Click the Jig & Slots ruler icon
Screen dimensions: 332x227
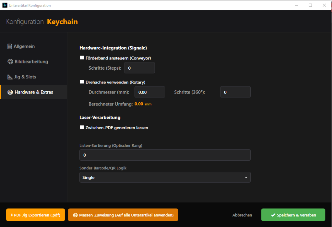point(10,77)
